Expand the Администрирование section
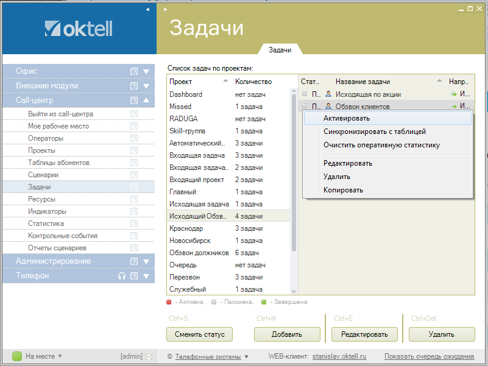 tap(146, 261)
